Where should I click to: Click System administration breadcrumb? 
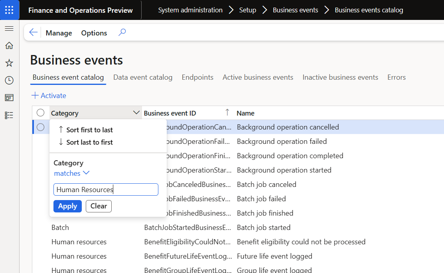click(x=190, y=10)
